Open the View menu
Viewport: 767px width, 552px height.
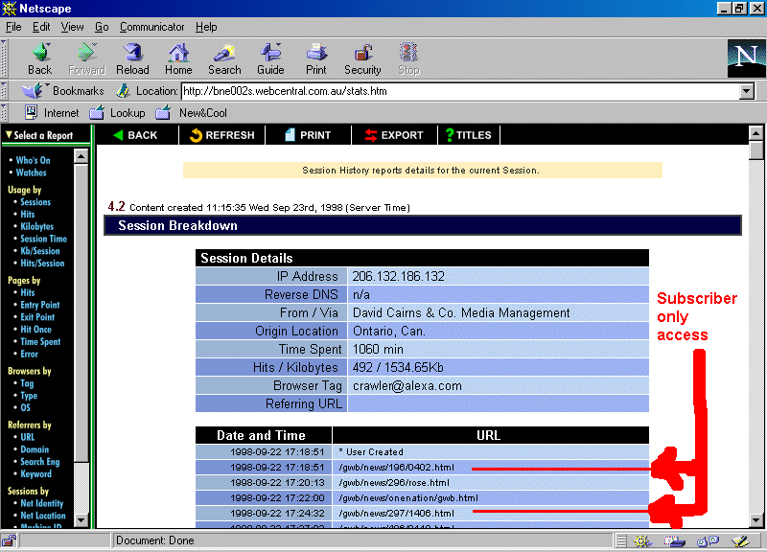click(x=72, y=27)
